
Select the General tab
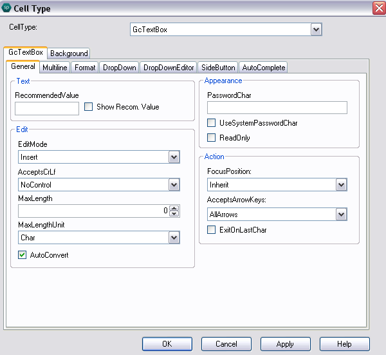click(23, 66)
